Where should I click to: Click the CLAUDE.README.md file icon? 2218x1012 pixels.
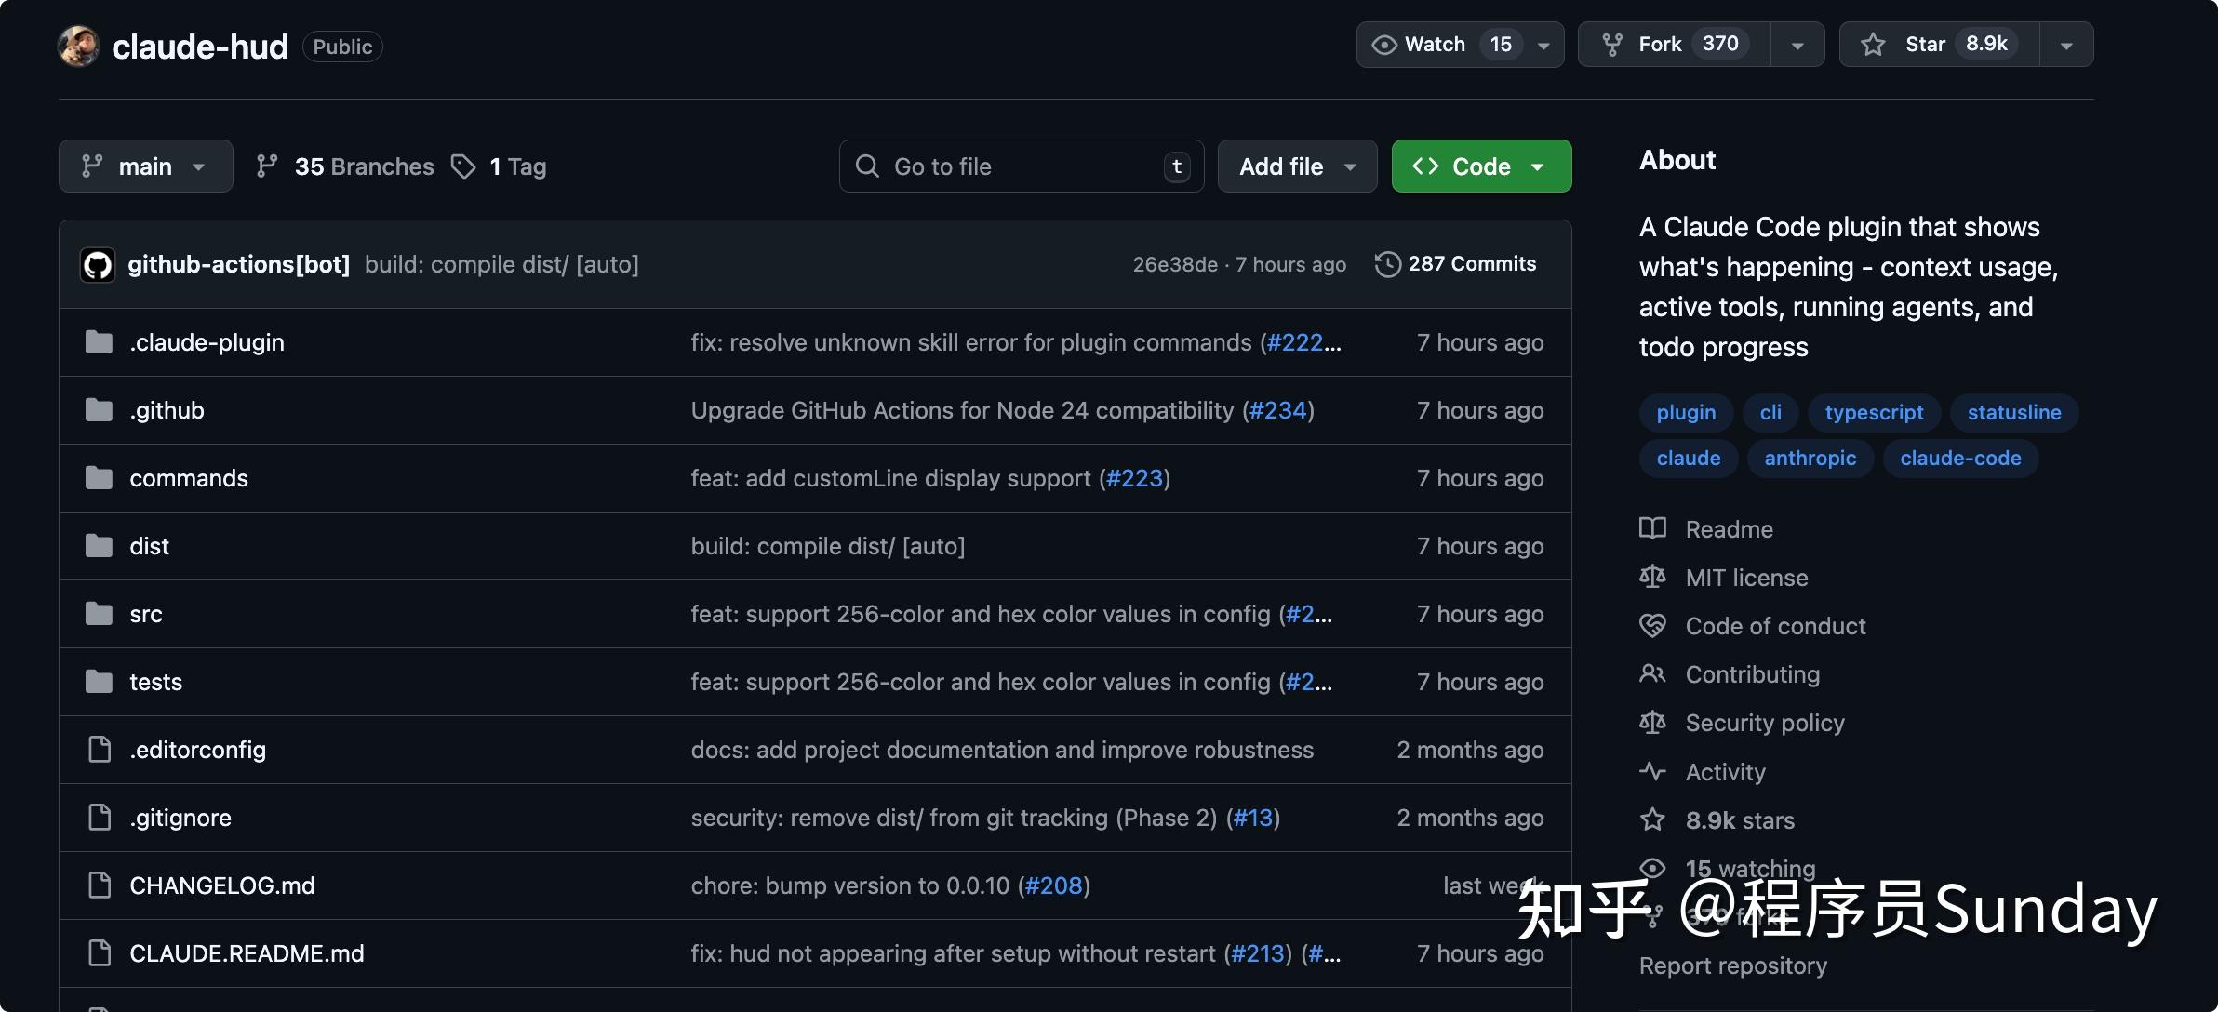tap(99, 953)
